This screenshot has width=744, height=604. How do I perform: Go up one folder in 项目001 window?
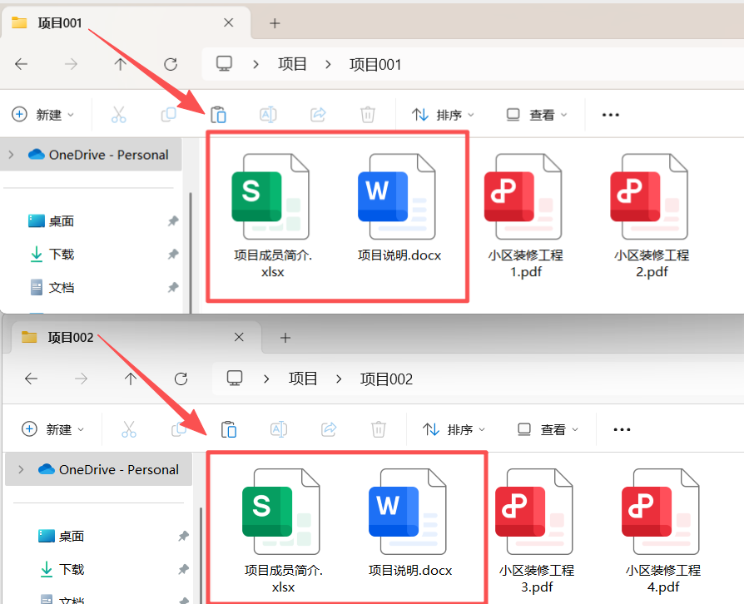pyautogui.click(x=121, y=64)
